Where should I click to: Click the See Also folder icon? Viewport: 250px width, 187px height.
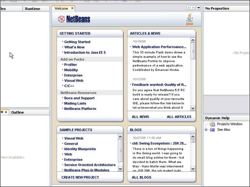point(212,130)
